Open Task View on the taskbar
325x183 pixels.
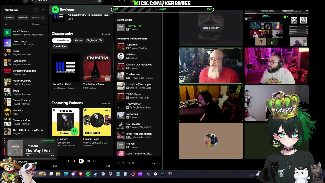click(51, 174)
